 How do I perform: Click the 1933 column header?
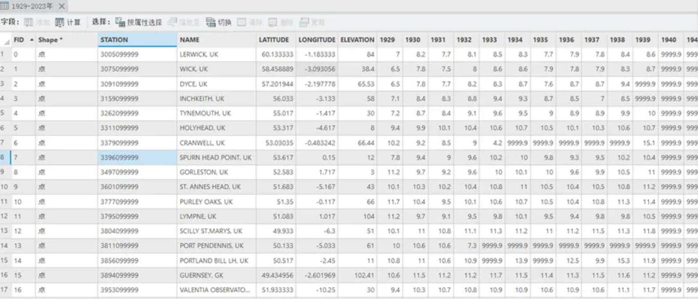coord(492,40)
